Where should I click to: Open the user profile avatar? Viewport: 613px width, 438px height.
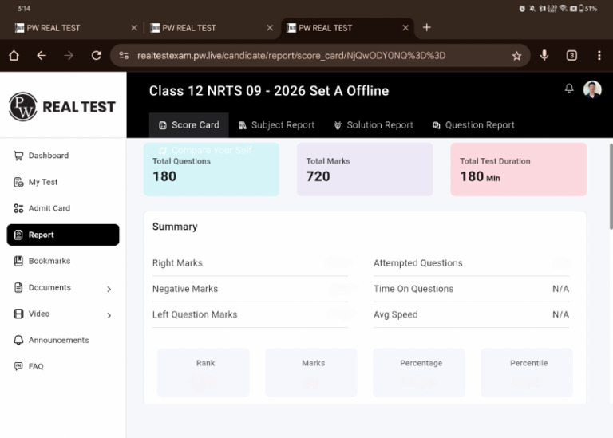pos(592,89)
